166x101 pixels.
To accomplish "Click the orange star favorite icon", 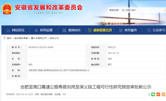I will (x=163, y=94).
